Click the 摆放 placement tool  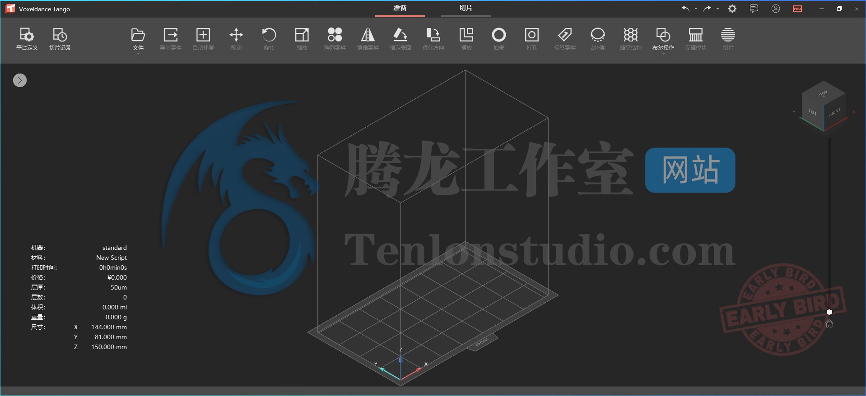pyautogui.click(x=466, y=39)
